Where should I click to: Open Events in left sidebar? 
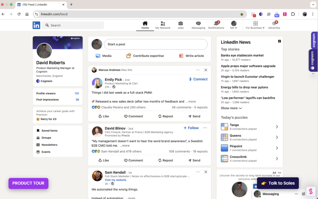[x=43, y=152]
